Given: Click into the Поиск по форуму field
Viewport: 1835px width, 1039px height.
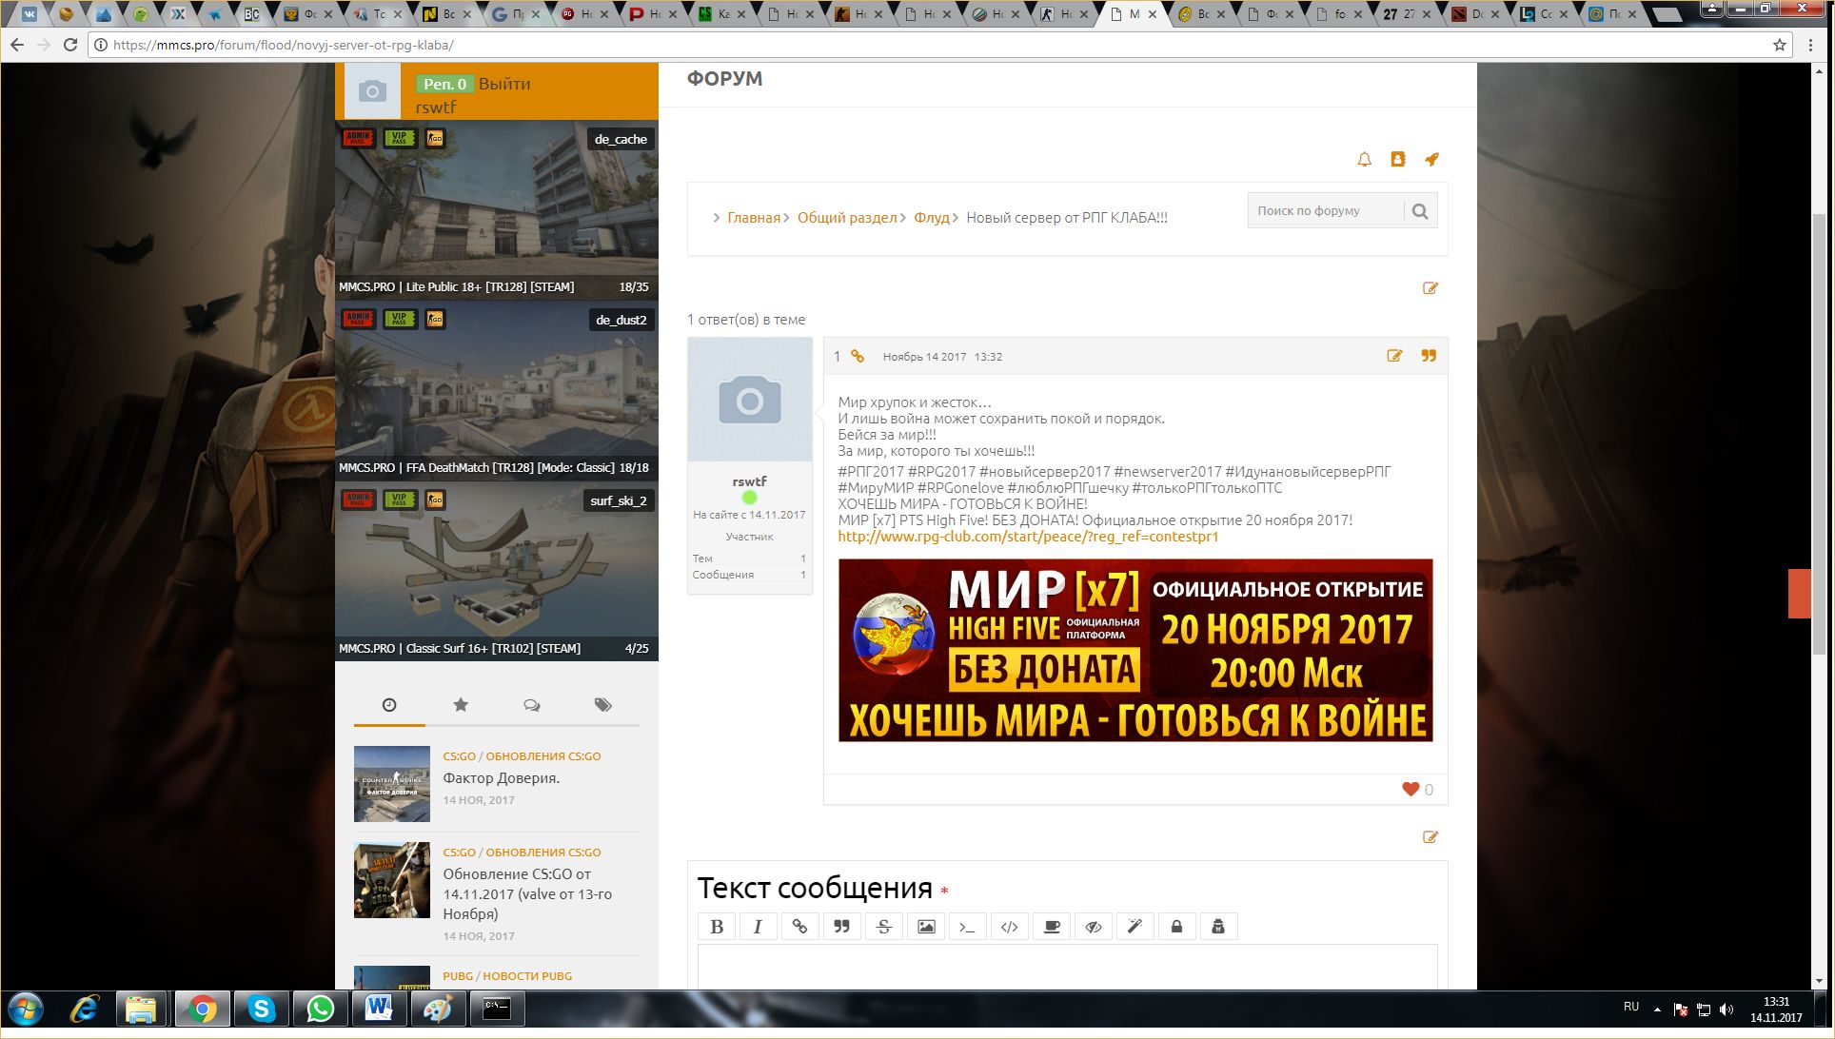Looking at the screenshot, I should click(1325, 211).
